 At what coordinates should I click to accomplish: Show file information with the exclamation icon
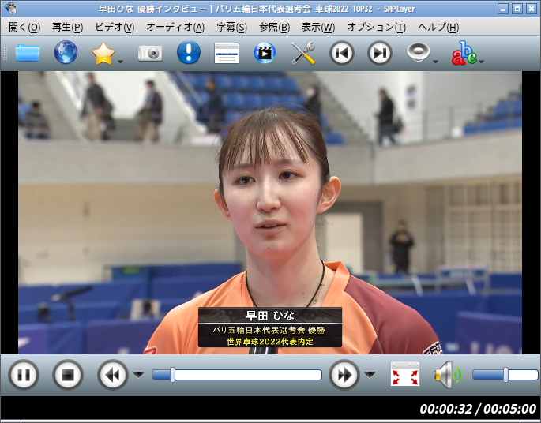(189, 52)
